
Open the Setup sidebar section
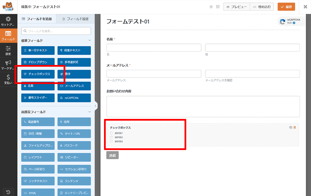(8, 21)
